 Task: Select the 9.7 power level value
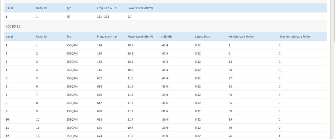129,16
